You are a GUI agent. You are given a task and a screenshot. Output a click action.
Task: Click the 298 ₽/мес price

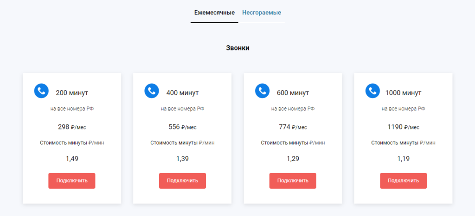(72, 127)
